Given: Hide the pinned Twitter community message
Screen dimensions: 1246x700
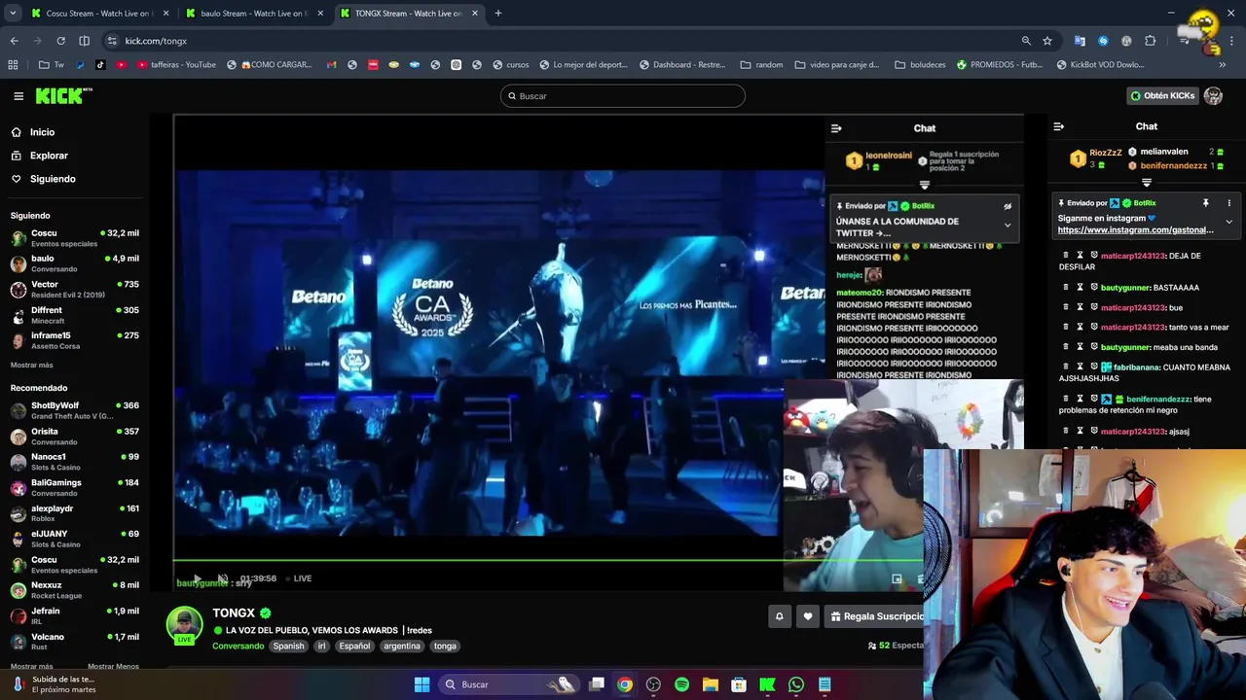Looking at the screenshot, I should pos(1008,206).
